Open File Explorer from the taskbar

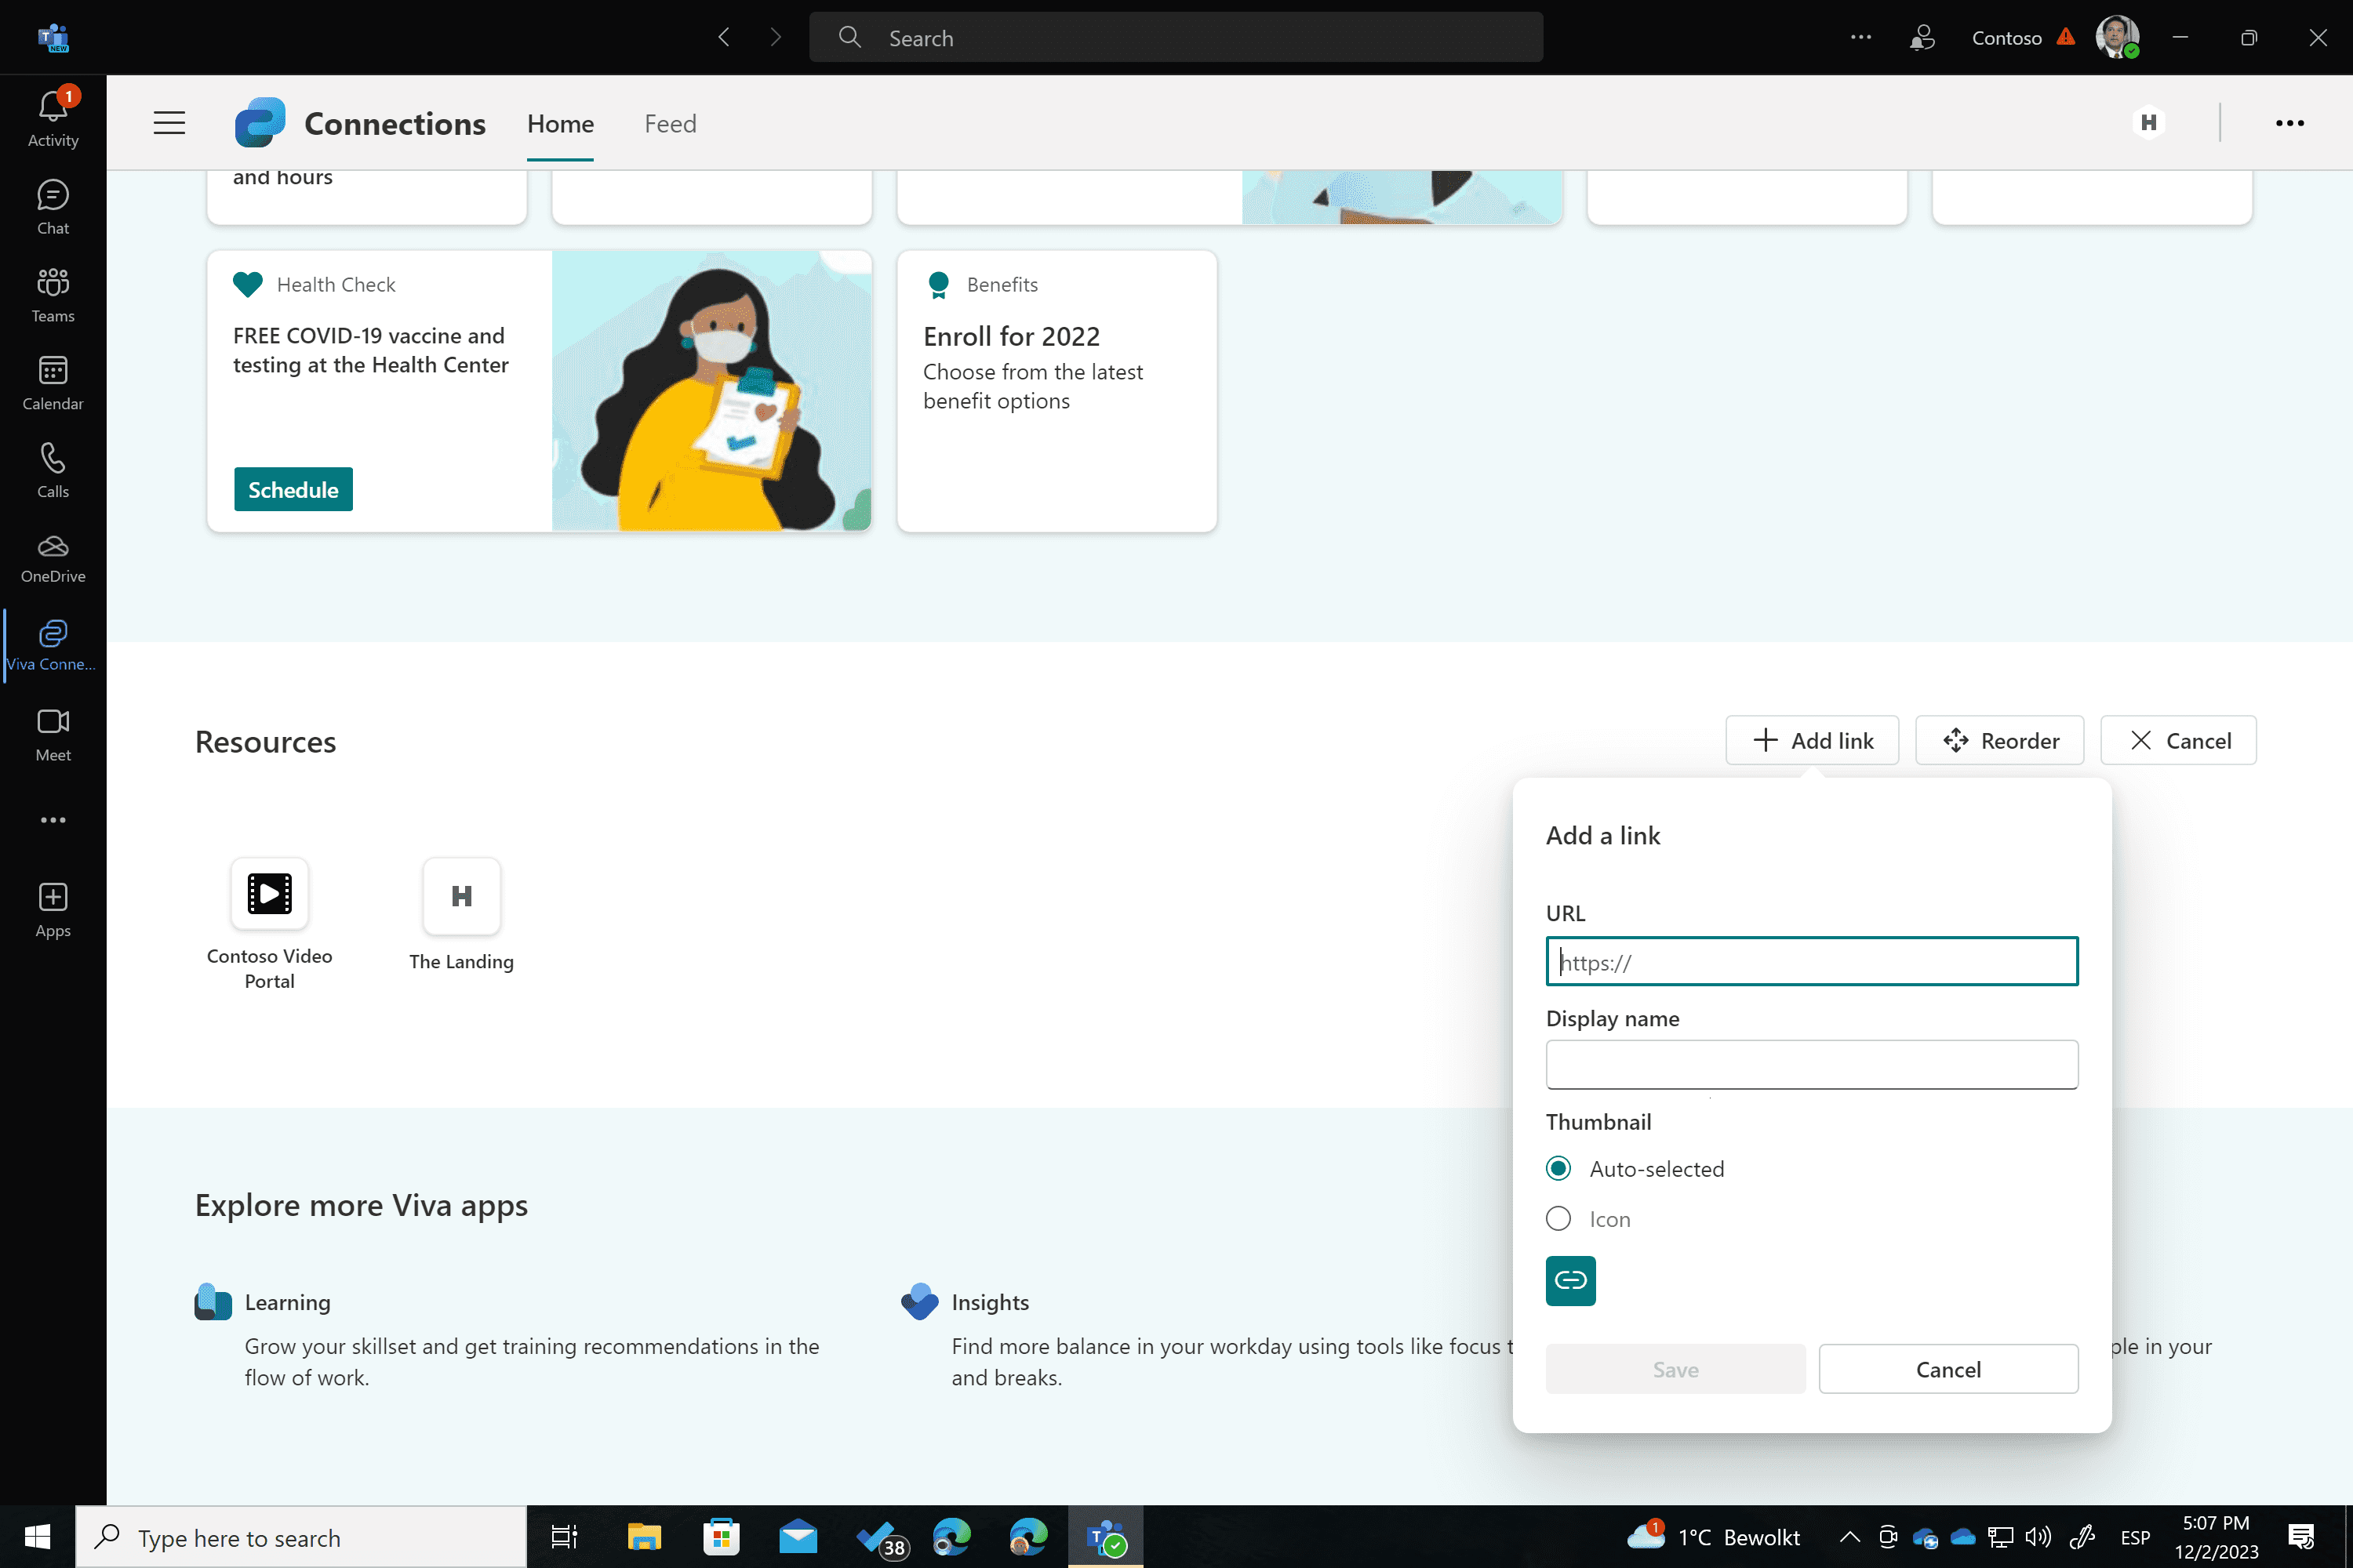(643, 1537)
